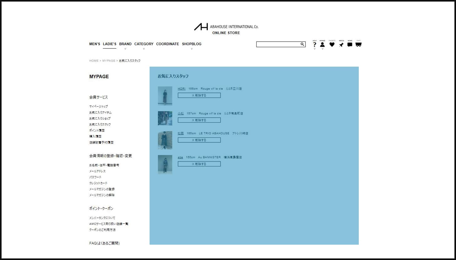Open マイページトップ in the sidebar

pyautogui.click(x=98, y=107)
